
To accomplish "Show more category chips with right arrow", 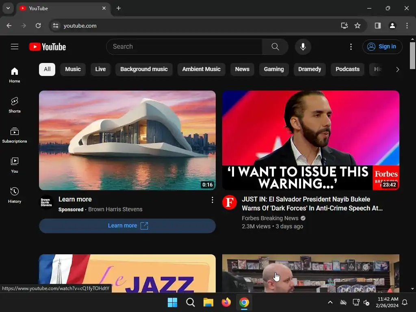I will 397,69.
